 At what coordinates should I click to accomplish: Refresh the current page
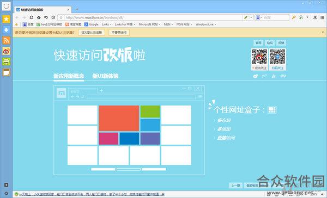coord(32,17)
